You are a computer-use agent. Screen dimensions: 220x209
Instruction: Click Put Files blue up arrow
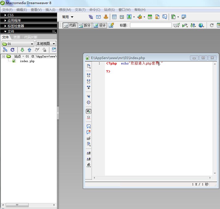[29, 50]
